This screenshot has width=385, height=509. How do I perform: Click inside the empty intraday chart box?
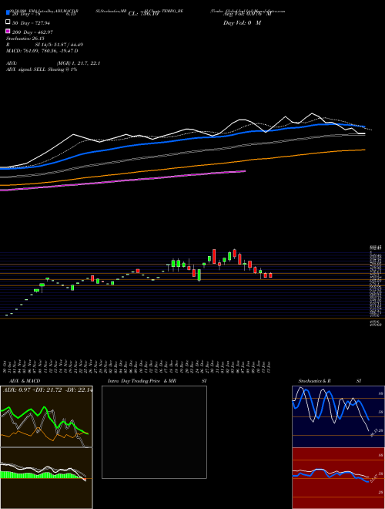coord(154,432)
